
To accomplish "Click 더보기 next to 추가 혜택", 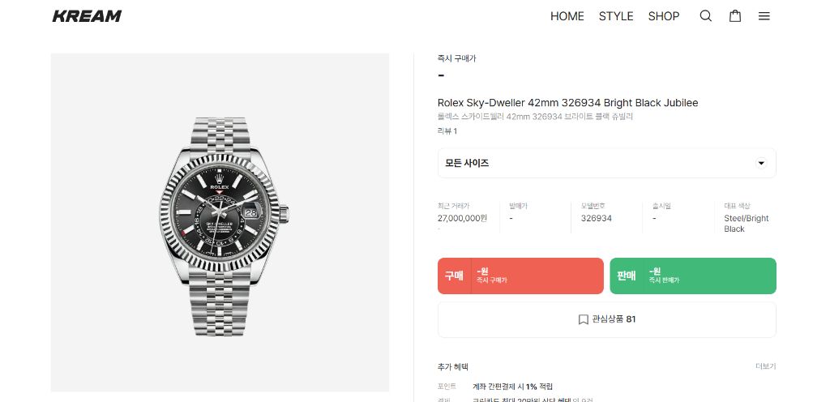I will (765, 366).
